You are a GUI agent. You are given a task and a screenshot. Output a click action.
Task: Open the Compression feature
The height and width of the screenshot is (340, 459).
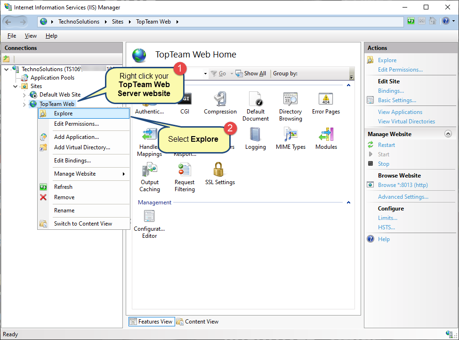(220, 103)
